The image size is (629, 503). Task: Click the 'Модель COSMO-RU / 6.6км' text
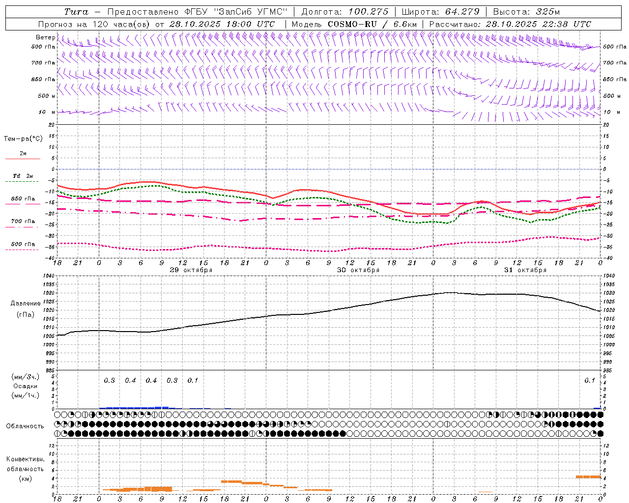point(354,24)
